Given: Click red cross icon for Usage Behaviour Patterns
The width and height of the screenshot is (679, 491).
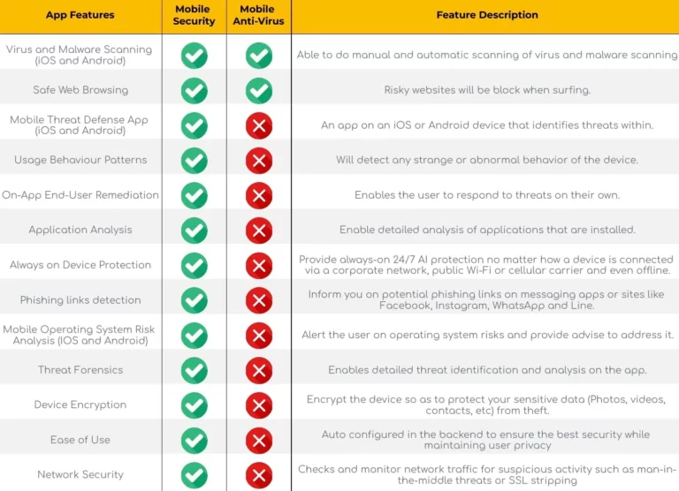Looking at the screenshot, I should 258,160.
